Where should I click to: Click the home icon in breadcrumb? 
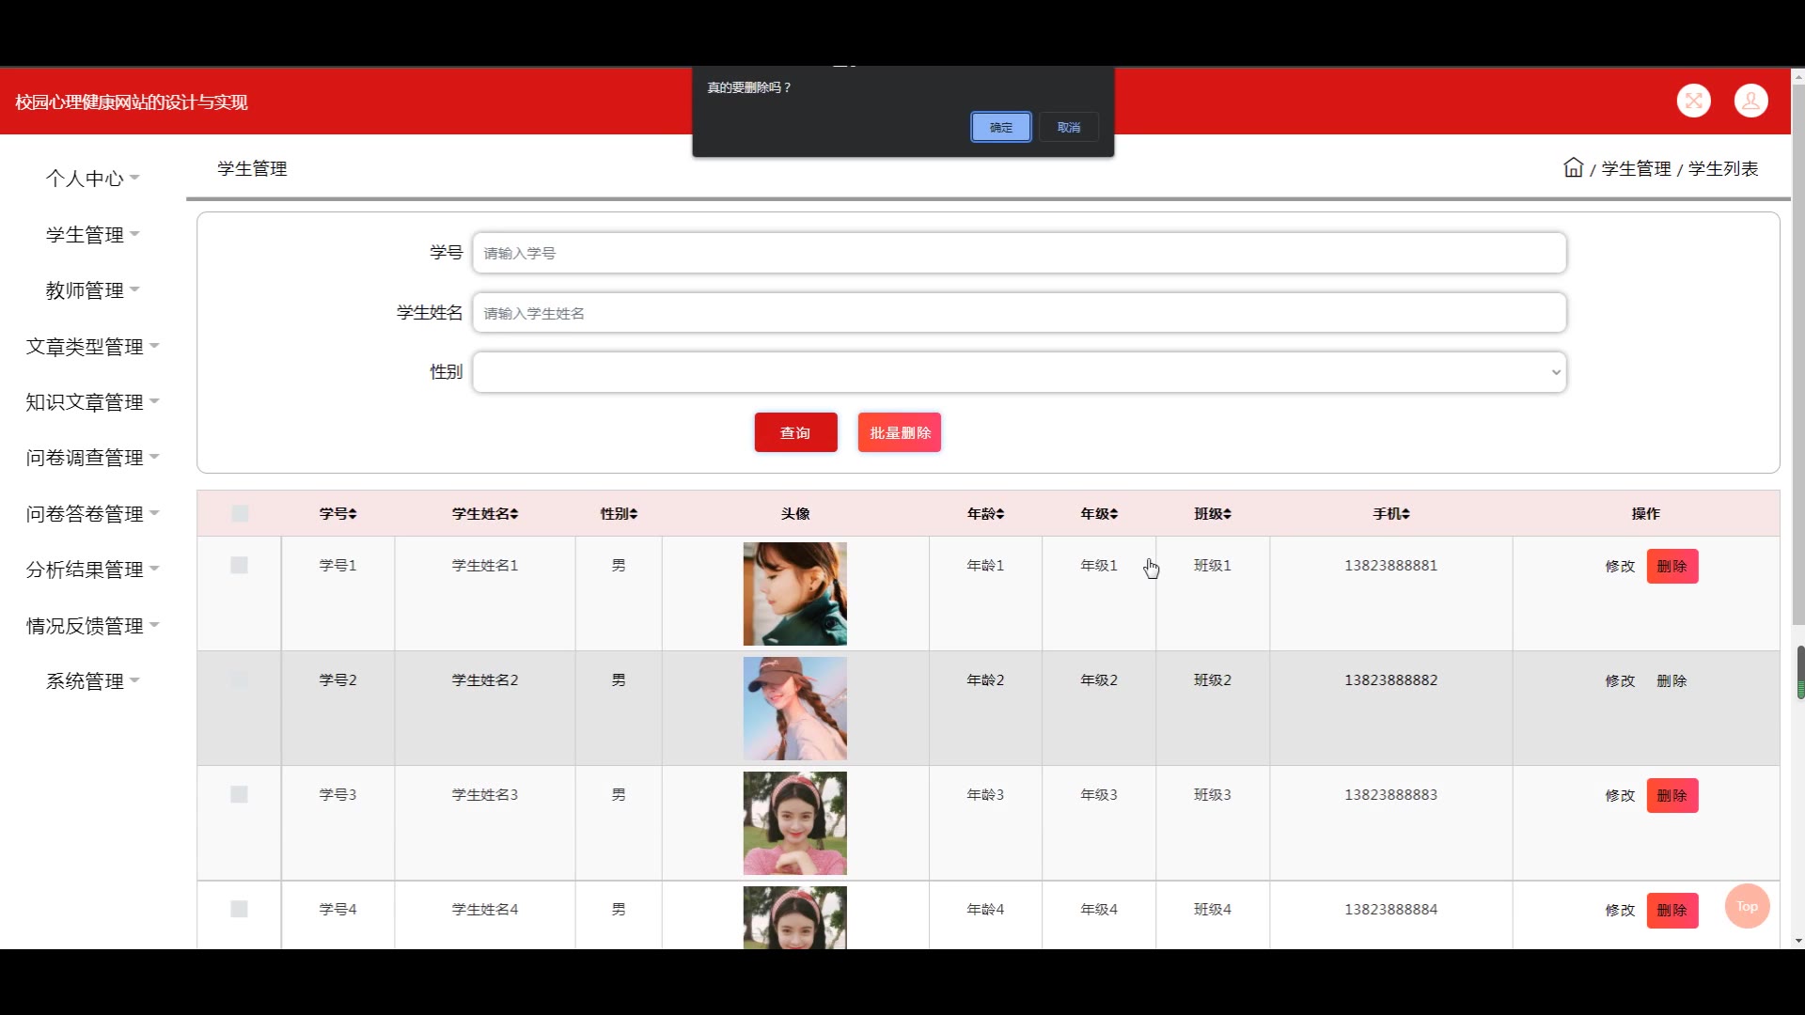1573,168
